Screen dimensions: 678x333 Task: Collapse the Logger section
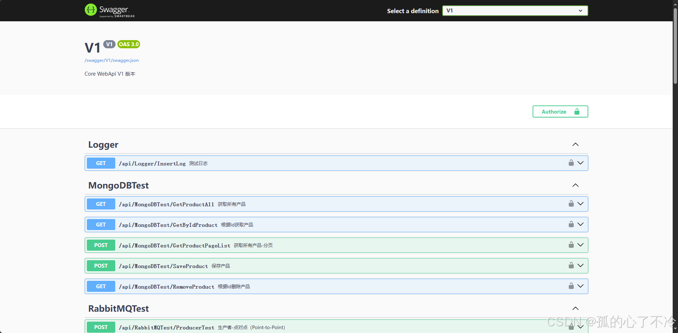[576, 144]
